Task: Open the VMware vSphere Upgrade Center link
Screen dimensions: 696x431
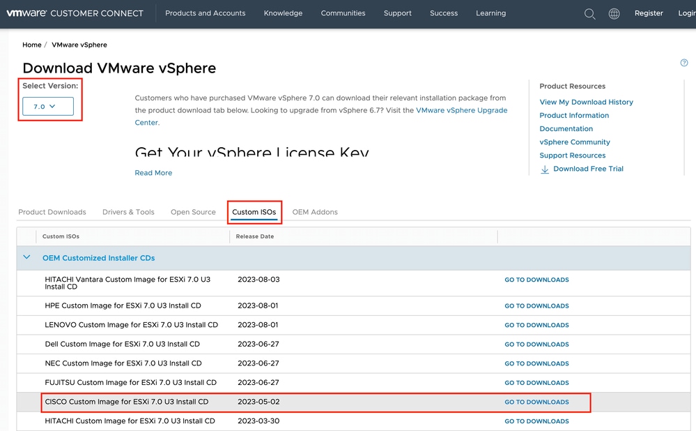Action: click(462, 110)
